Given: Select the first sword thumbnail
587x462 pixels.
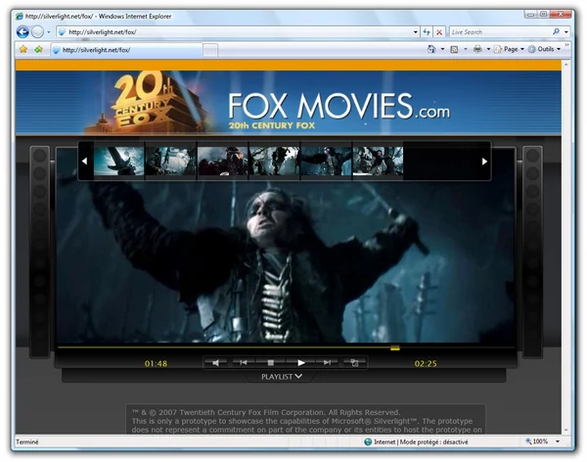Looking at the screenshot, I should 118,162.
